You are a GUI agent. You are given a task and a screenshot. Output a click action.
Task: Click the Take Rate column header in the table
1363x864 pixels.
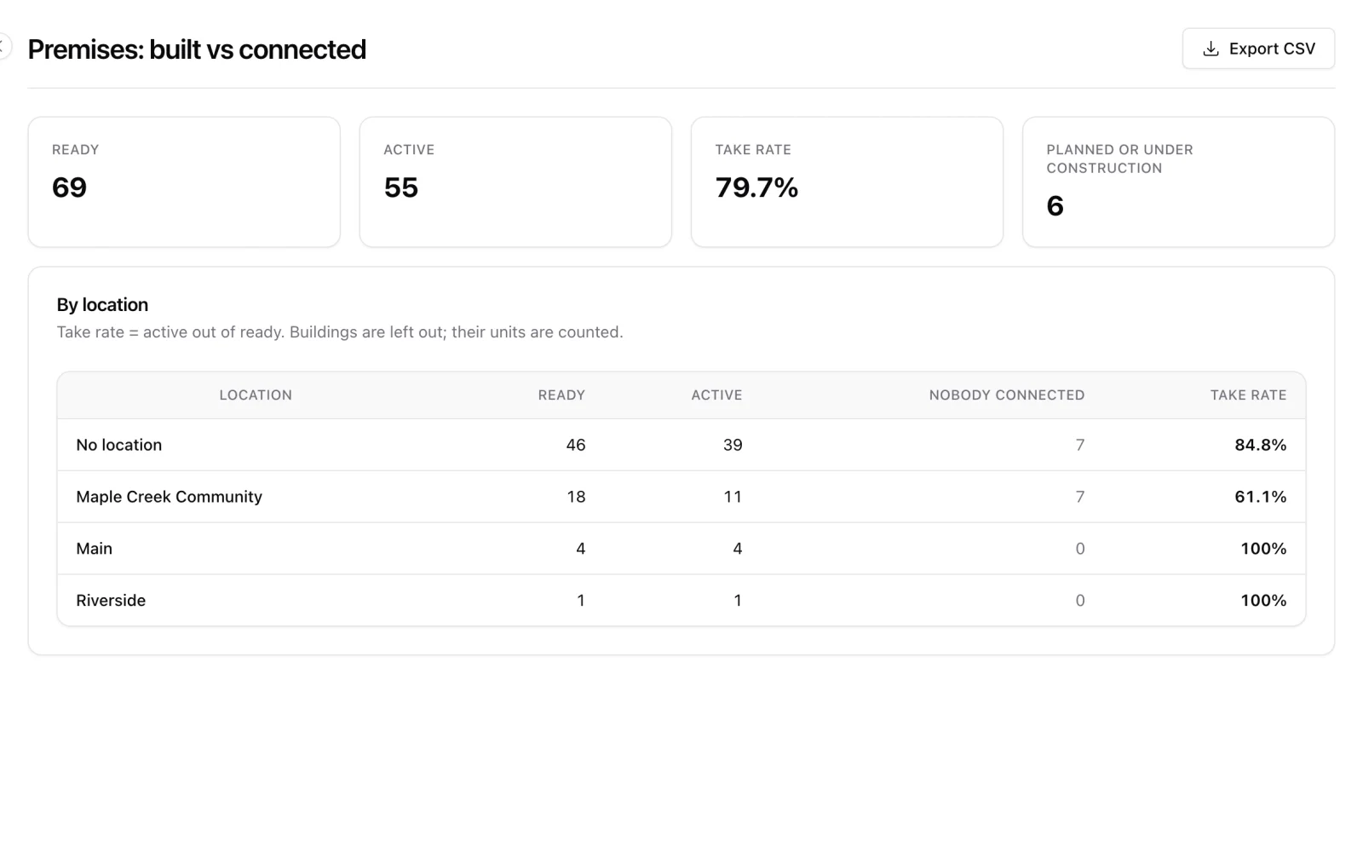1248,395
